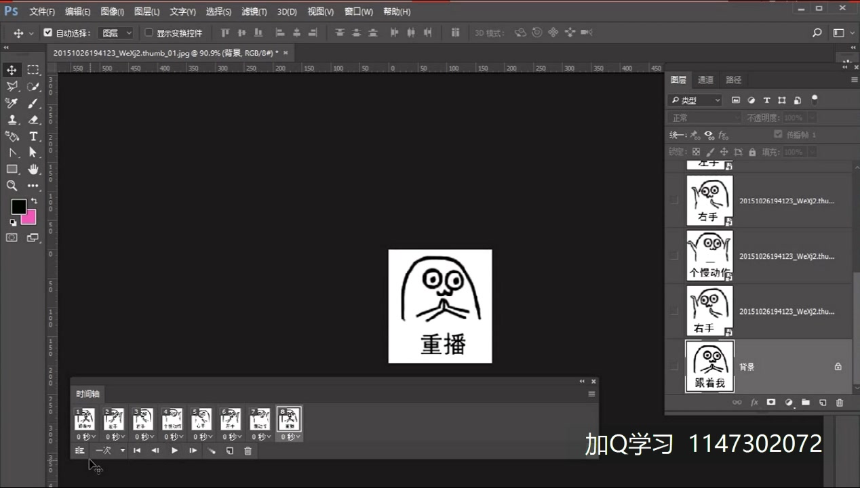Toggle visibility of the 跟着我 layer
The height and width of the screenshot is (488, 860).
coord(675,367)
